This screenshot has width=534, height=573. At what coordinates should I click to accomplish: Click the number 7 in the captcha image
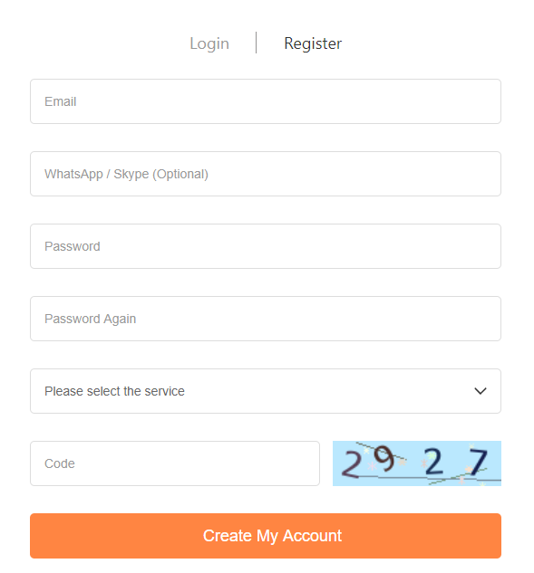479,462
